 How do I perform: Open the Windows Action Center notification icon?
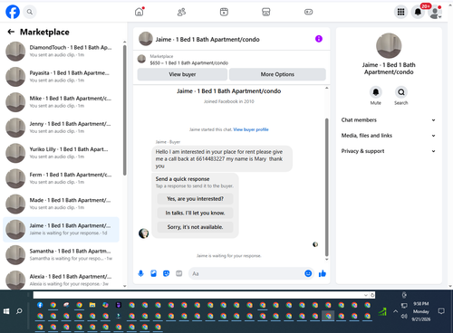441,311
